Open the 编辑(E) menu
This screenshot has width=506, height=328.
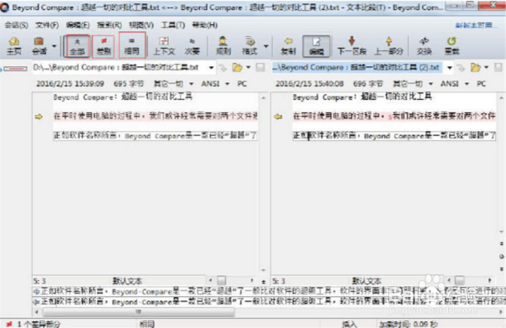click(x=78, y=25)
